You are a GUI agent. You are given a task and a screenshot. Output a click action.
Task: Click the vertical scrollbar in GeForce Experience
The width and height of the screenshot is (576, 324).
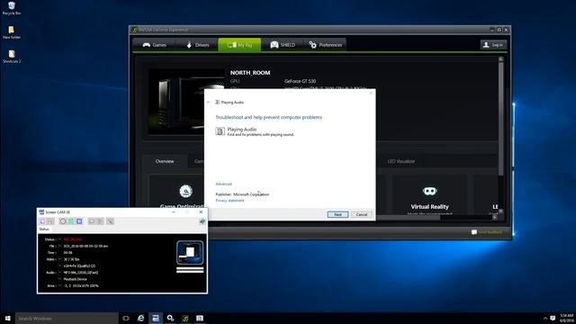[x=500, y=118]
